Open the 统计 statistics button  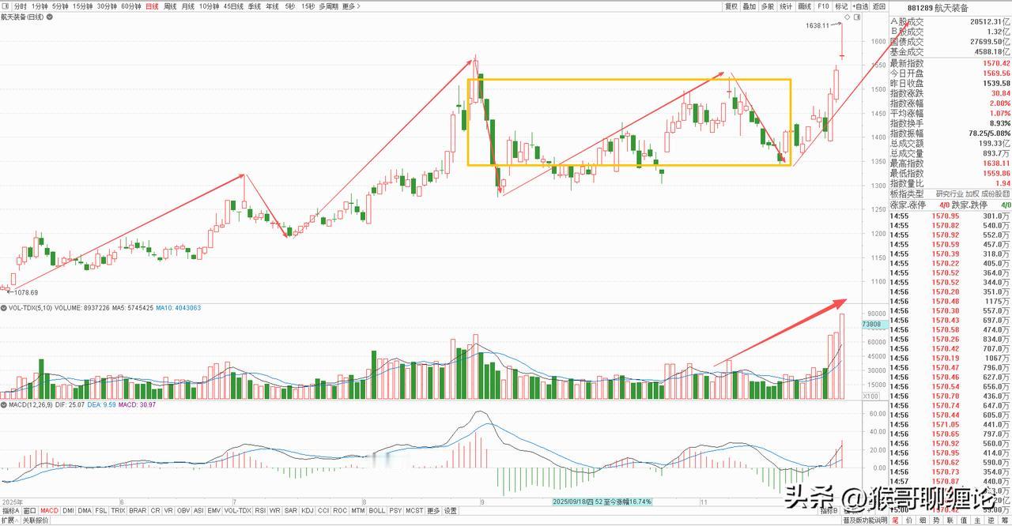click(786, 6)
